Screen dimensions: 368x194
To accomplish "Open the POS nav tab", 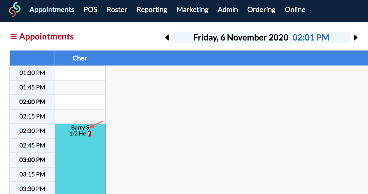I will pyautogui.click(x=90, y=9).
